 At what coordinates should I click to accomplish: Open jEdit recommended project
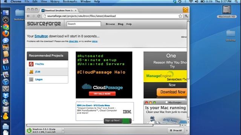click(x=38, y=72)
